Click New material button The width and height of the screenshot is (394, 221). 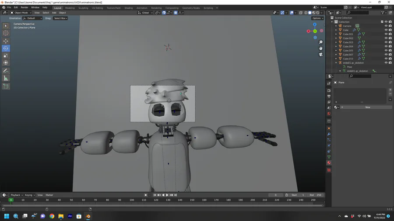pyautogui.click(x=368, y=107)
